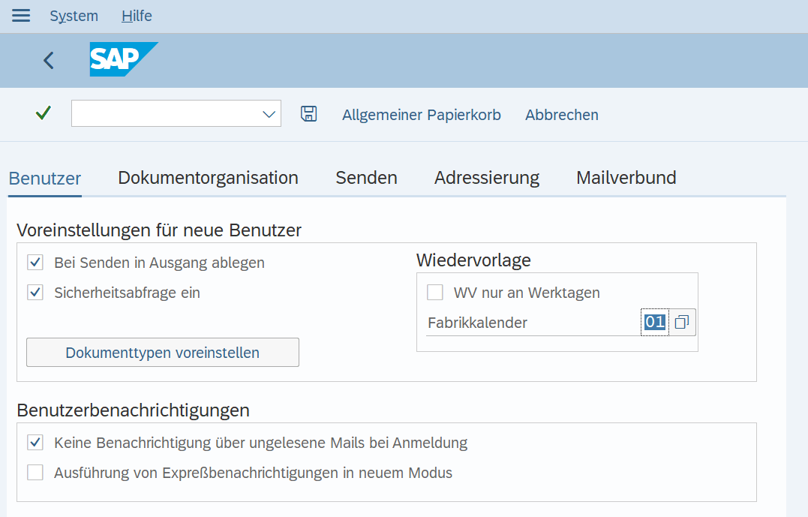808x517 pixels.
Task: Open the Mailverbund tab
Action: click(626, 178)
